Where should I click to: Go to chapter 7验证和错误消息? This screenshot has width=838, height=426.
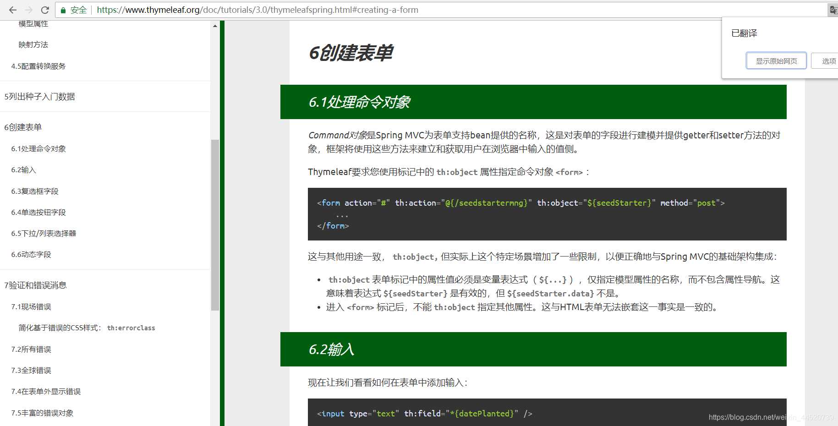(x=36, y=285)
